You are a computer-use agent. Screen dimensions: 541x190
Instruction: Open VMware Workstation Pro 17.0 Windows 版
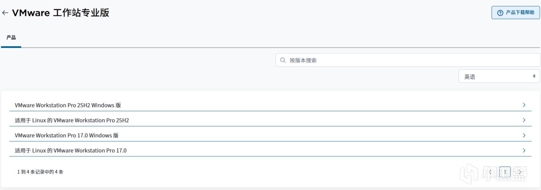66,136
